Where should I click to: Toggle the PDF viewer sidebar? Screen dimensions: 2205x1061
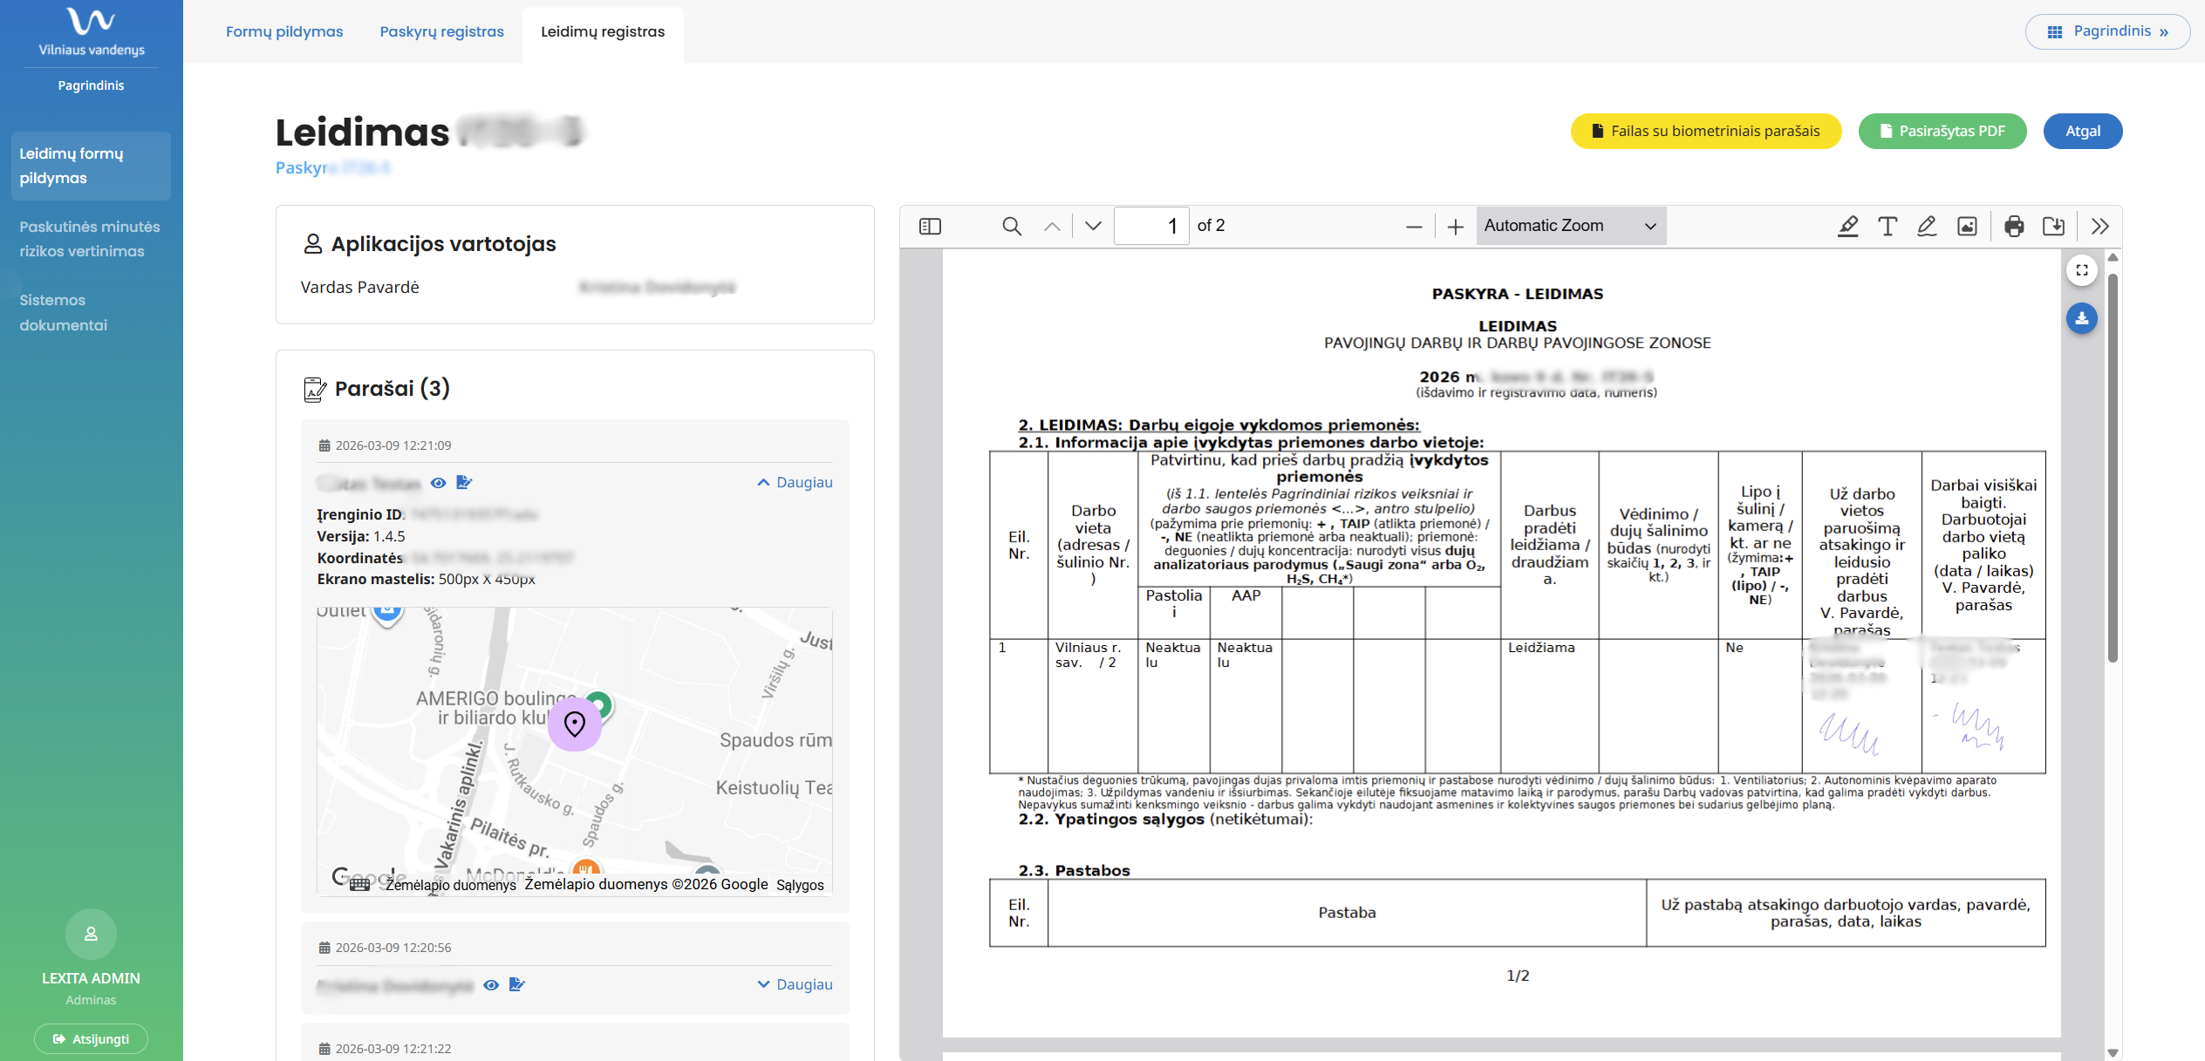930,227
